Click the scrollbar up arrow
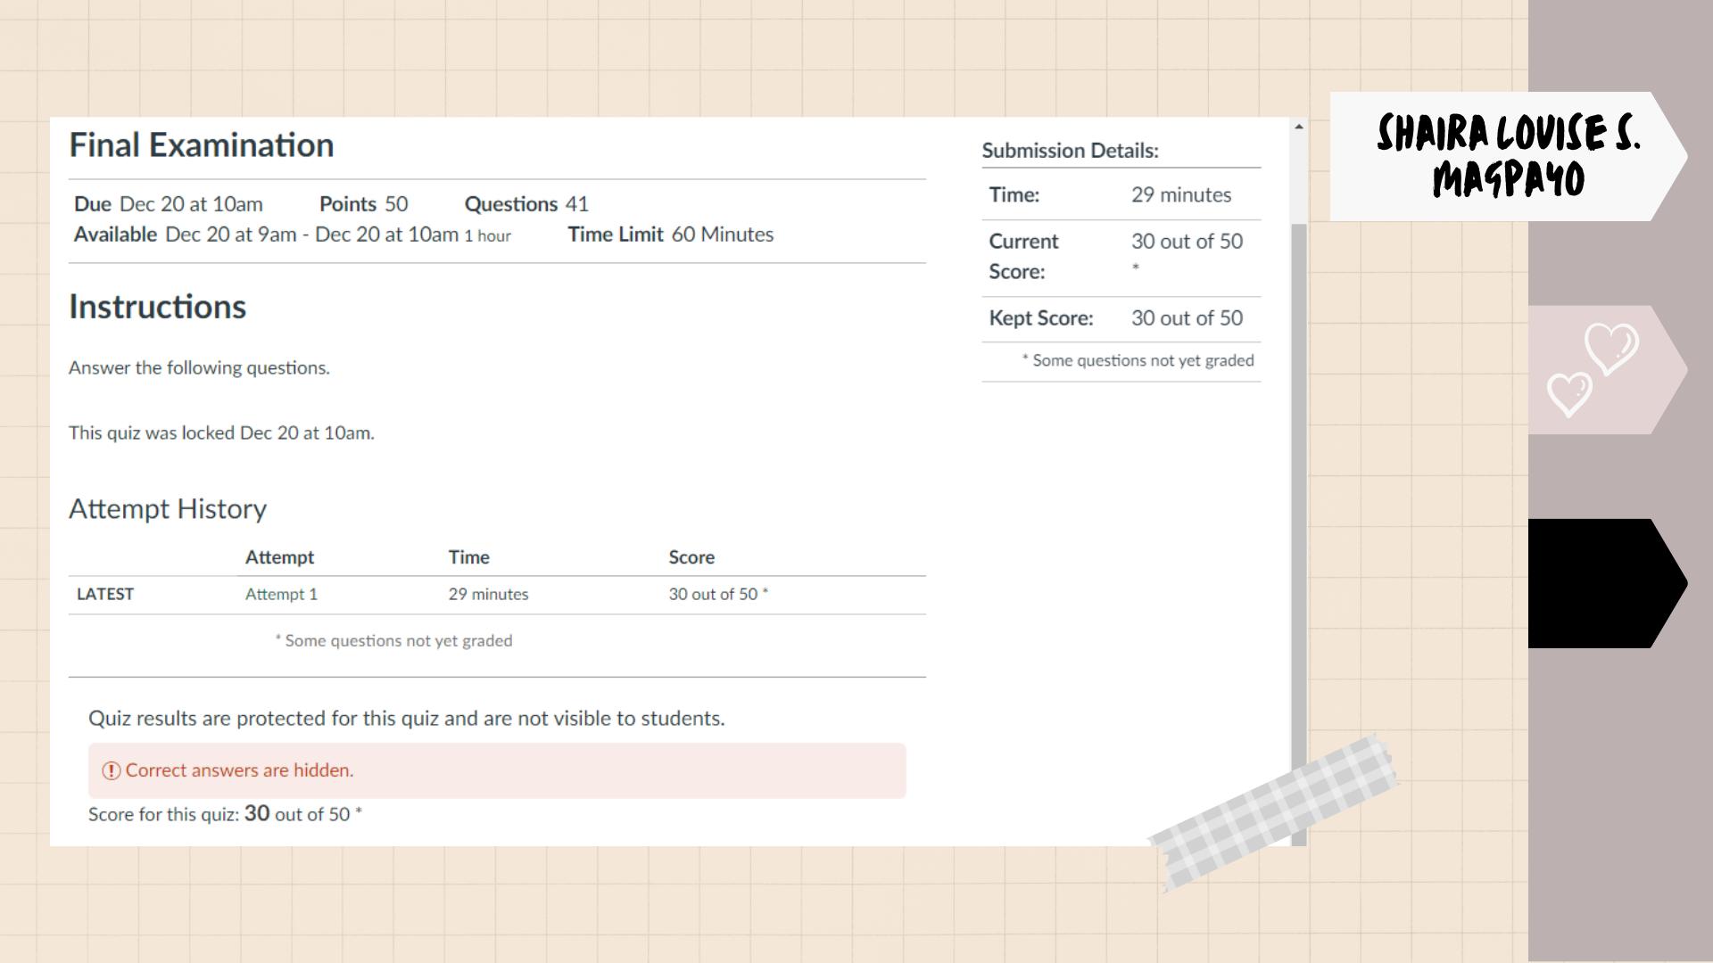The width and height of the screenshot is (1713, 963). [1298, 128]
